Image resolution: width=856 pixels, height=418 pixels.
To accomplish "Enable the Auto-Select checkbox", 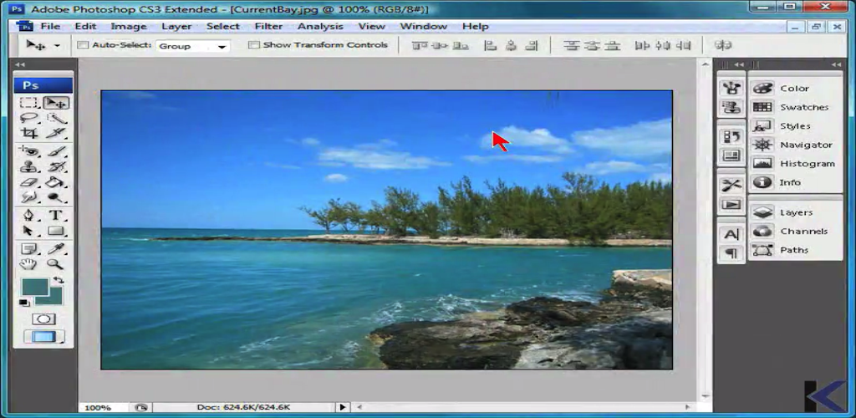I will pos(83,45).
